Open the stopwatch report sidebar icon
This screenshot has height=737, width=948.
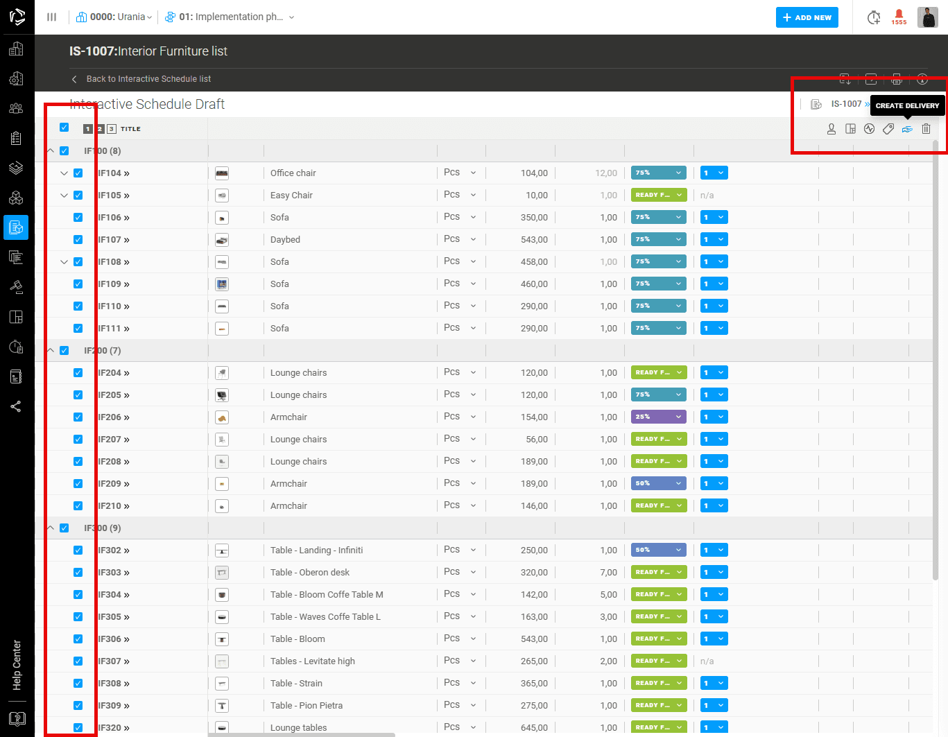16,347
